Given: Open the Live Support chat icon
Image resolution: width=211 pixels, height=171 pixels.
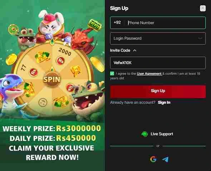Looking at the screenshot, I should 144,134.
